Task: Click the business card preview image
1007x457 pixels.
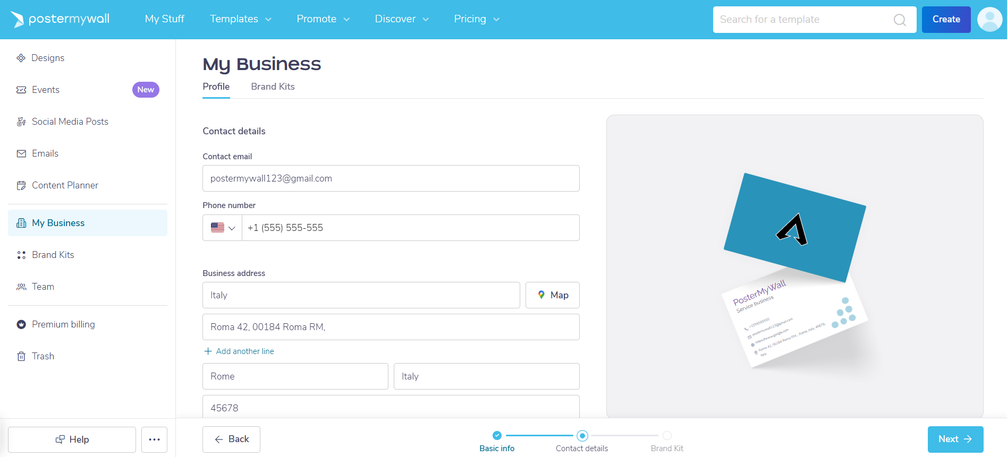Action: tap(794, 270)
